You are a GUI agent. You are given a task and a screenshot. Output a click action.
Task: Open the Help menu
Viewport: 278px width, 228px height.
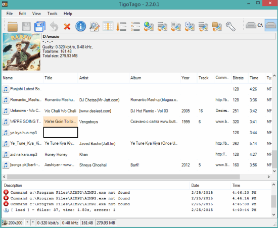point(68,14)
